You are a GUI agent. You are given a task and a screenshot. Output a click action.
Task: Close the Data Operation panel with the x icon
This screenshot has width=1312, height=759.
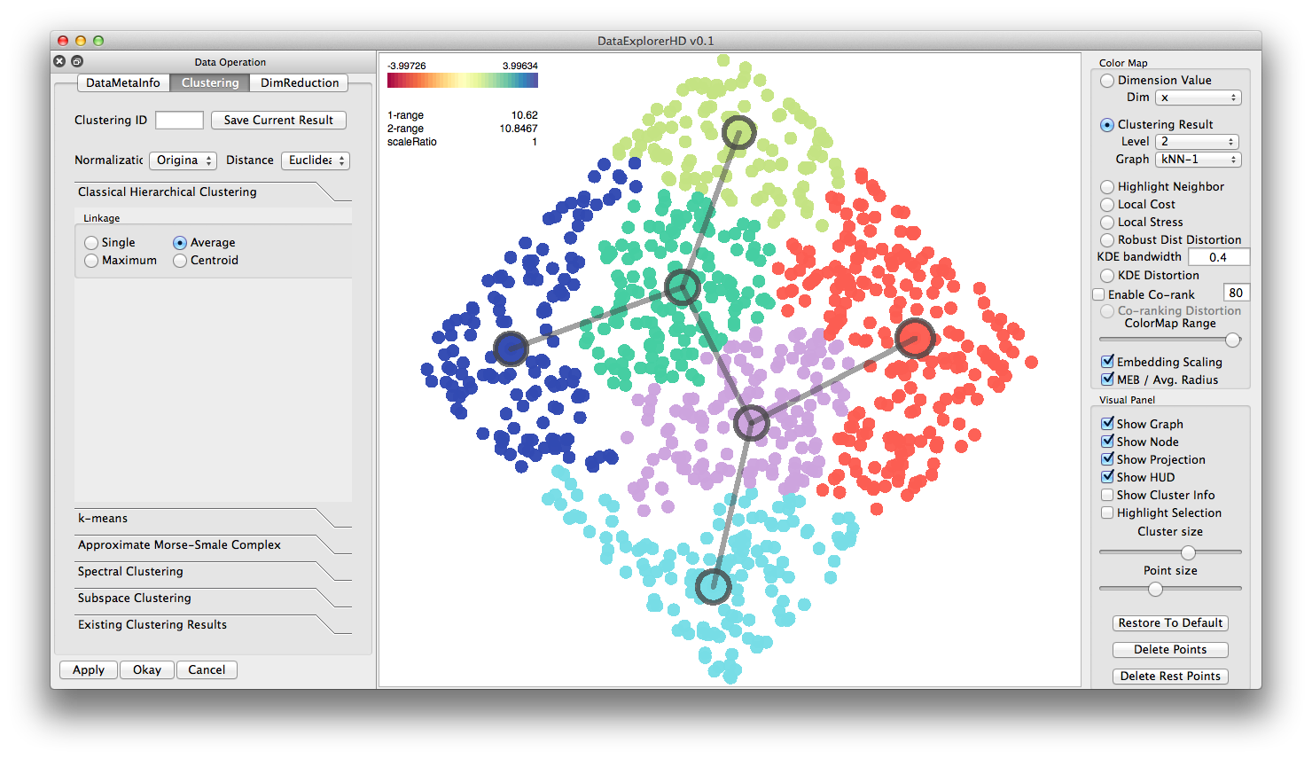[59, 61]
